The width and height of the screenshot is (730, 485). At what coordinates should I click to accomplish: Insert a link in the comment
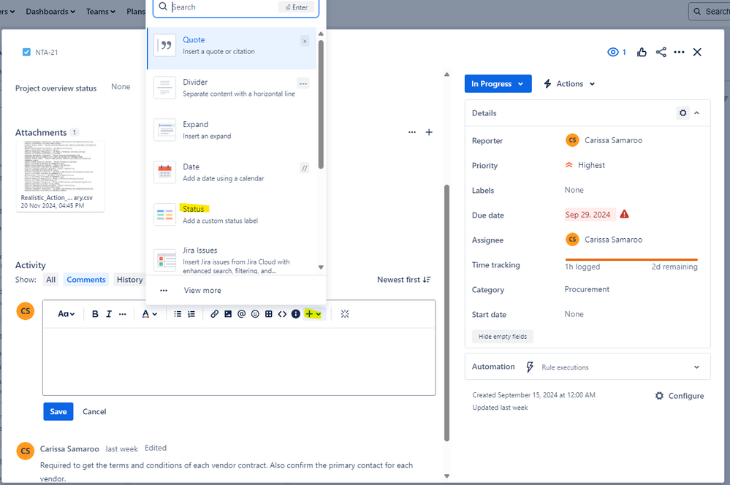click(214, 314)
